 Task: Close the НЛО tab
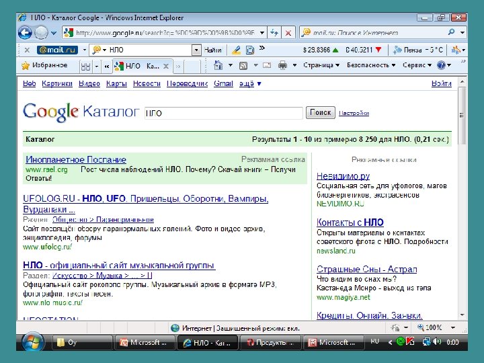(166, 66)
